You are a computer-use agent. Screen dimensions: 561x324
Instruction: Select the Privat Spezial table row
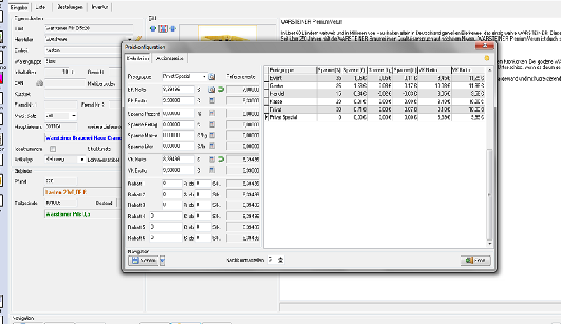pos(374,117)
